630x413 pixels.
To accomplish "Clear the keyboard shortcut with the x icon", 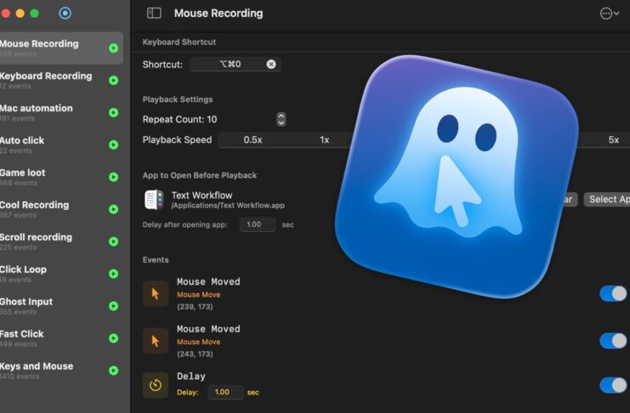I will pos(271,65).
